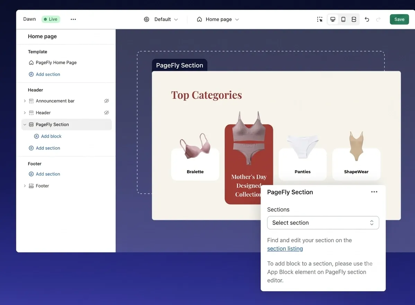The height and width of the screenshot is (305, 415).
Task: Open the section listing link
Action: 285,249
